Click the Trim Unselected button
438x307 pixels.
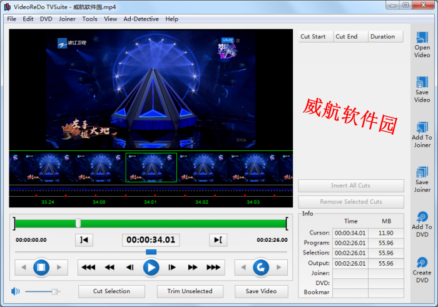(190, 291)
